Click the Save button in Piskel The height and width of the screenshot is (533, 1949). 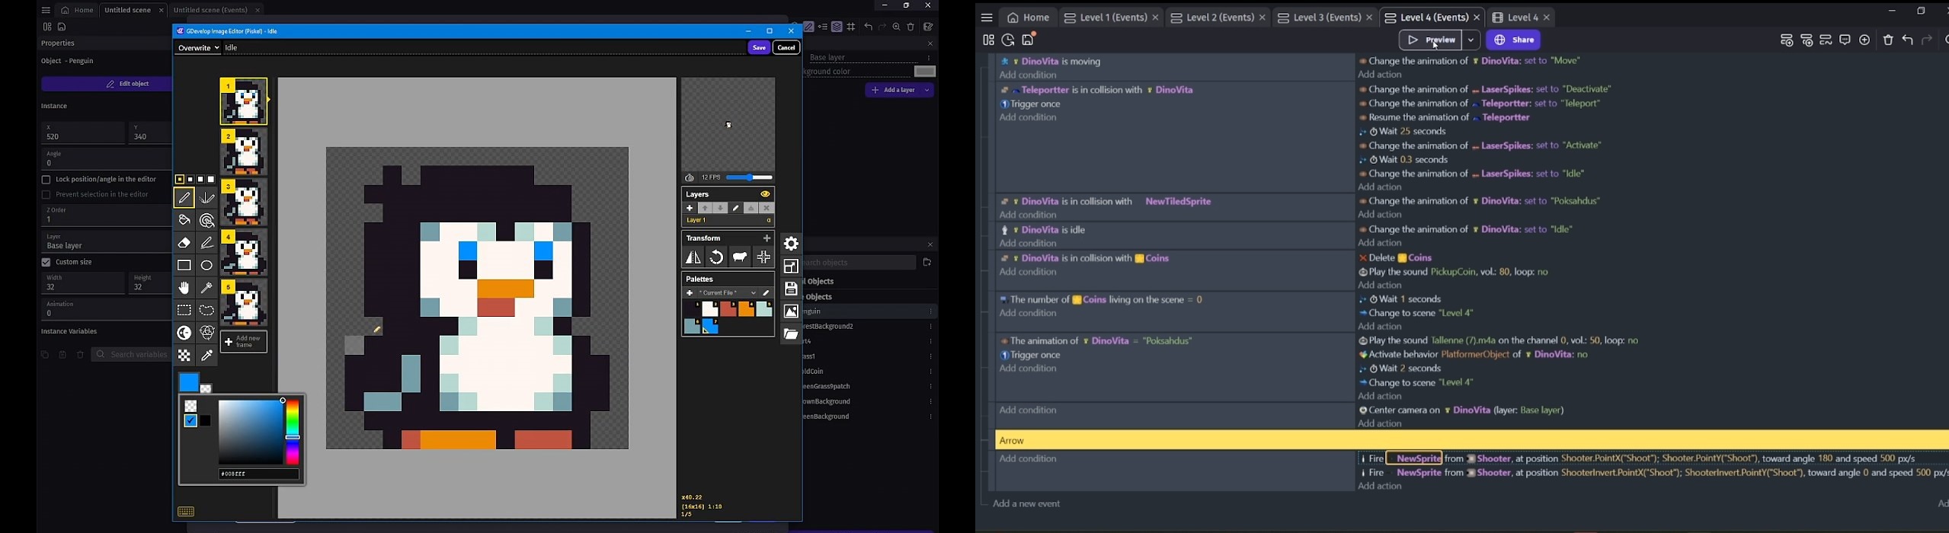[x=759, y=48]
